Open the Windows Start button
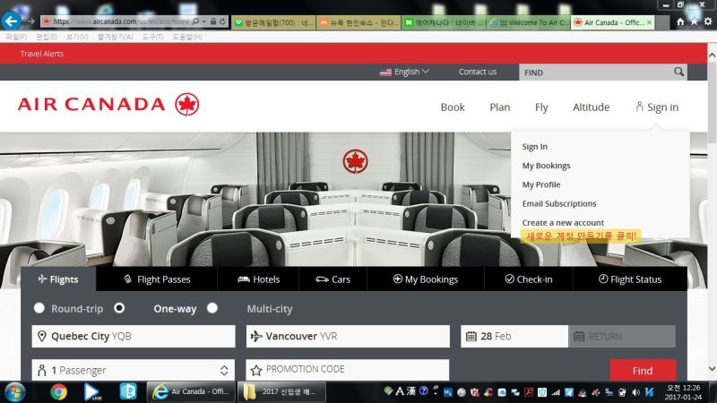 (x=14, y=392)
